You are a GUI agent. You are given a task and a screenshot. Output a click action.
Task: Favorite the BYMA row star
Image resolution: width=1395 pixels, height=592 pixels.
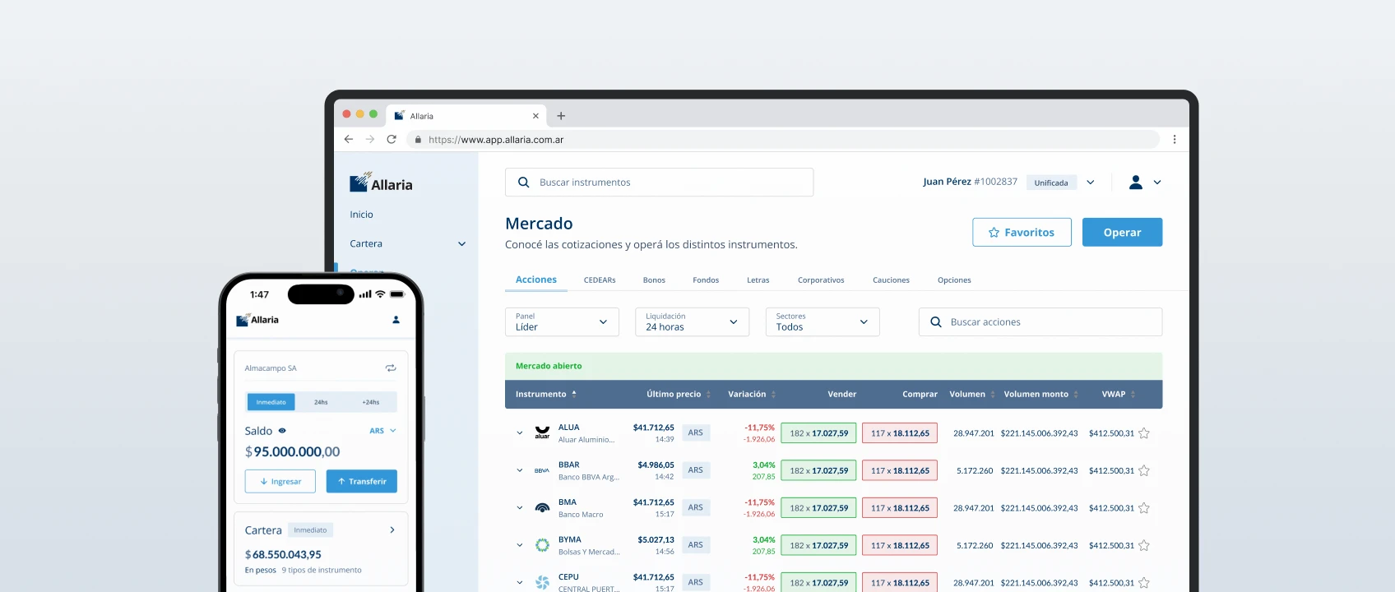(x=1144, y=545)
